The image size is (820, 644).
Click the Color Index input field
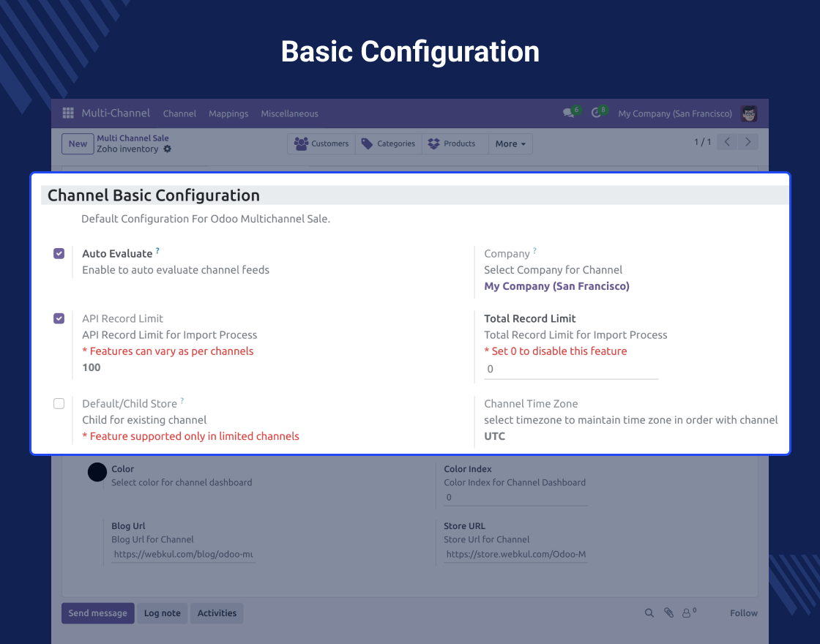(515, 498)
